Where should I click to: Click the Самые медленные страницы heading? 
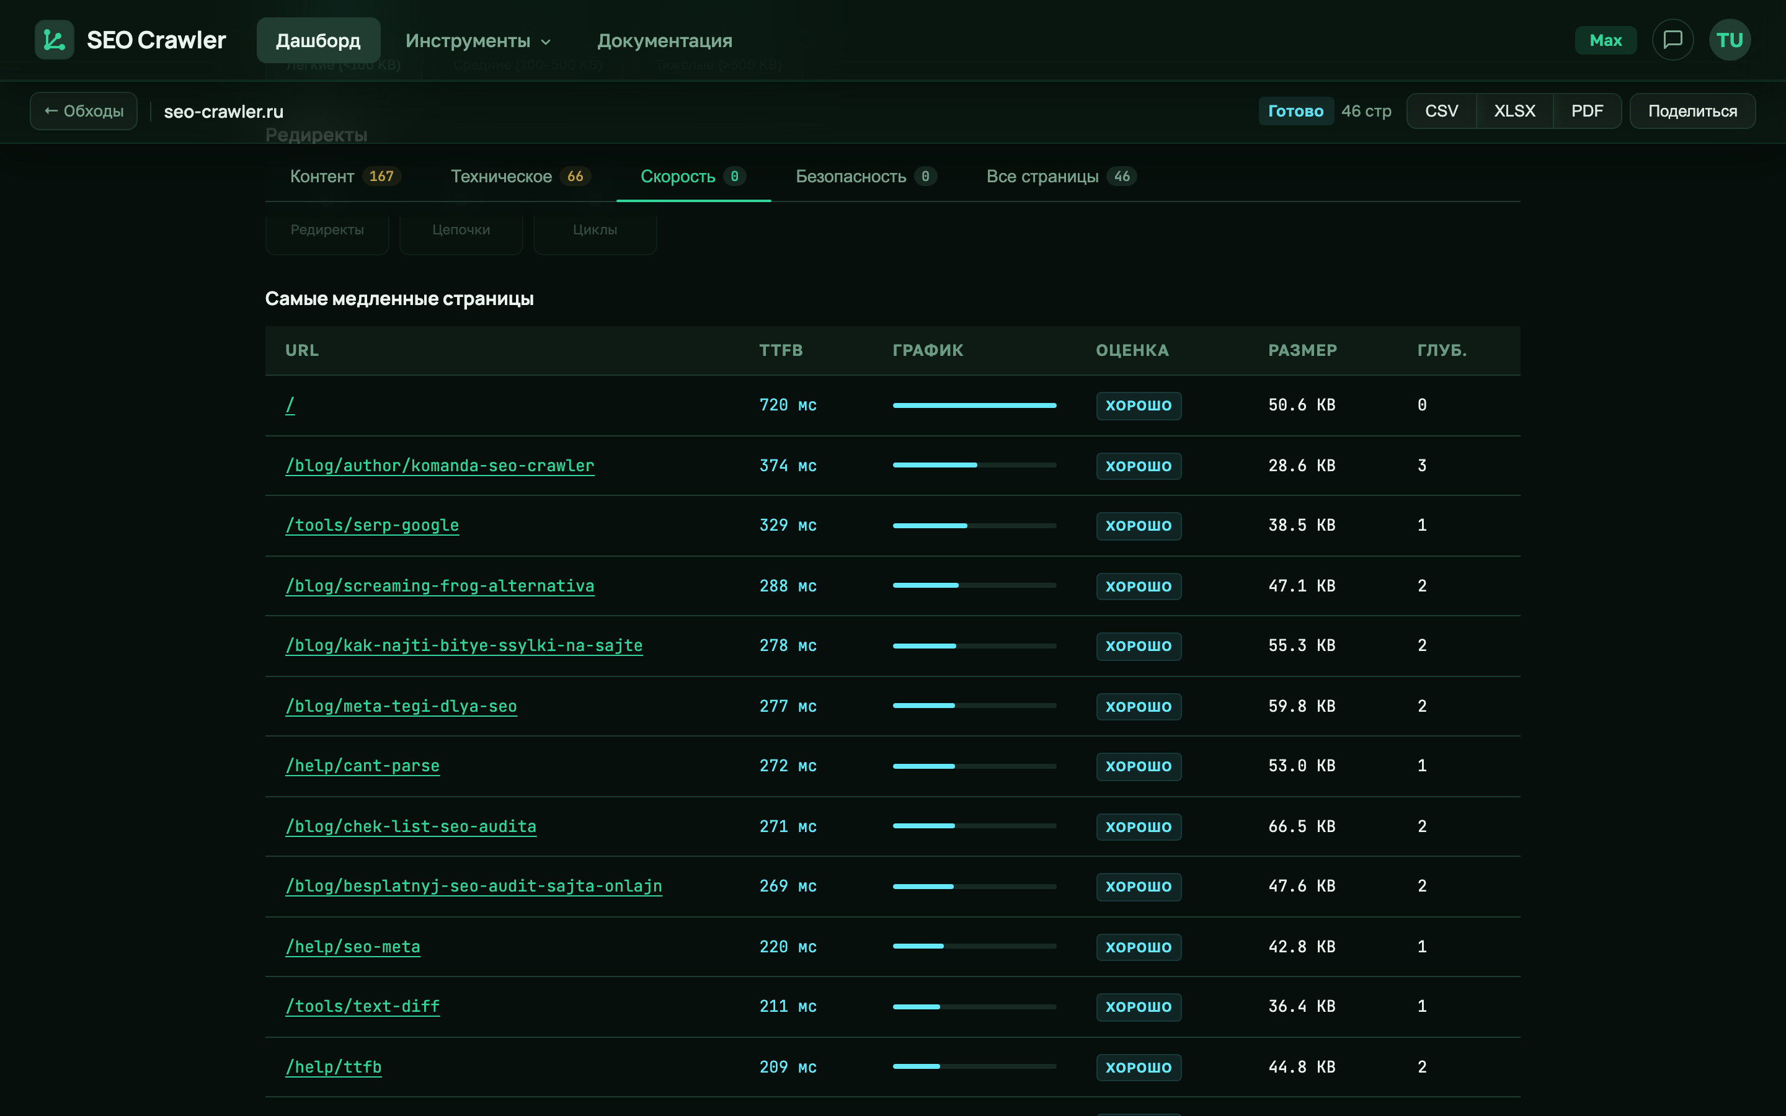tap(399, 299)
